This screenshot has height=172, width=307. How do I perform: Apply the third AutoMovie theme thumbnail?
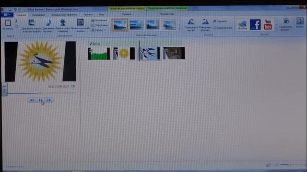(x=153, y=25)
